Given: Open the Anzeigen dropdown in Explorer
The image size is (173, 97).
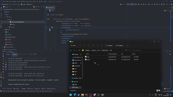Looking at the screenshot, I should (120, 46).
